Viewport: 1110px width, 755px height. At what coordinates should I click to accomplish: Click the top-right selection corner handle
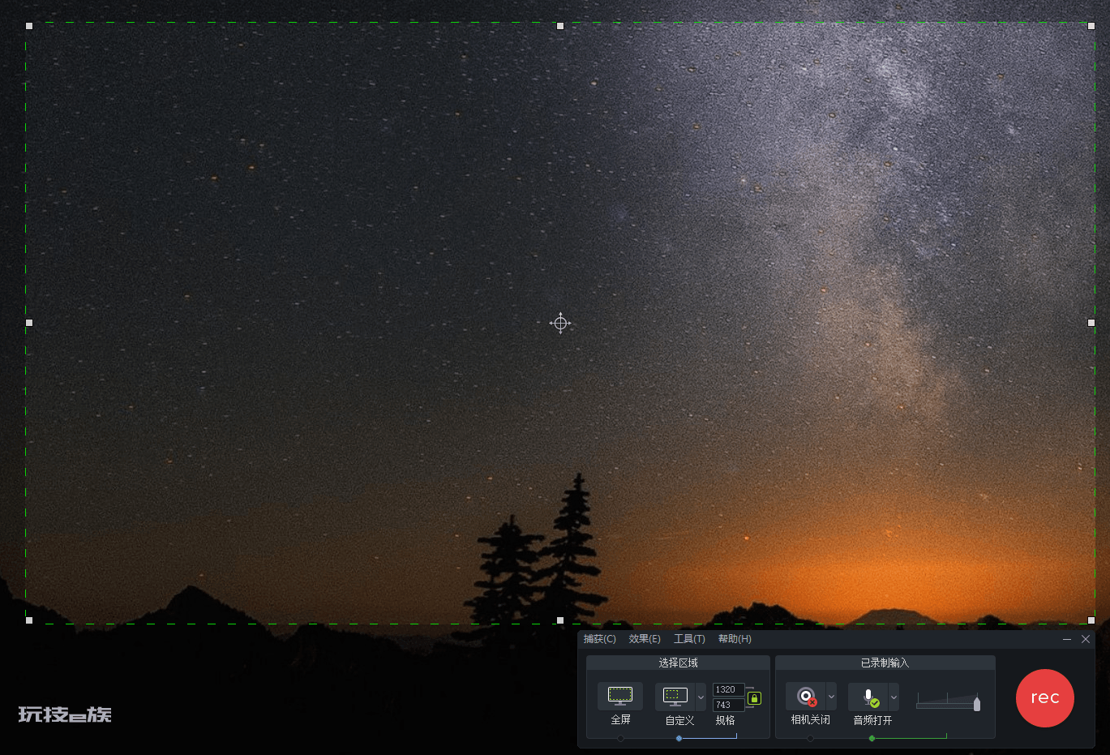tap(1091, 26)
